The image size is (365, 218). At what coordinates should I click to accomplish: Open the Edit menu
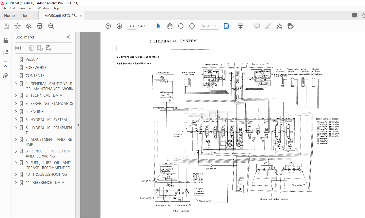coord(12,8)
